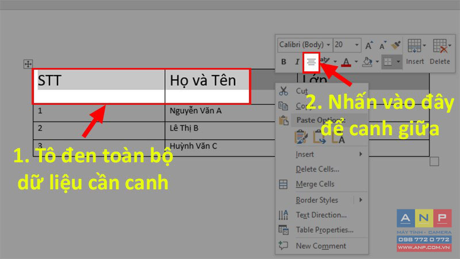Screen dimensions: 460x259
Task: Click the Format Painter brush icon
Action: (x=396, y=45)
